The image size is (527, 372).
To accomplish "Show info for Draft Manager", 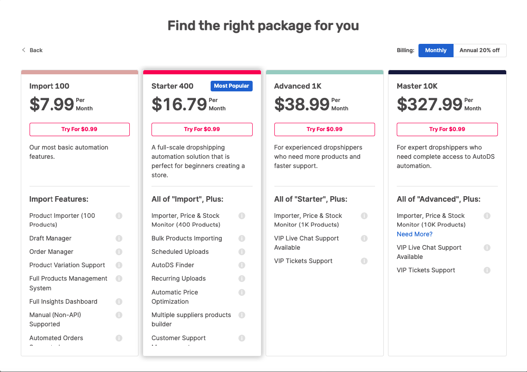I will [x=119, y=238].
